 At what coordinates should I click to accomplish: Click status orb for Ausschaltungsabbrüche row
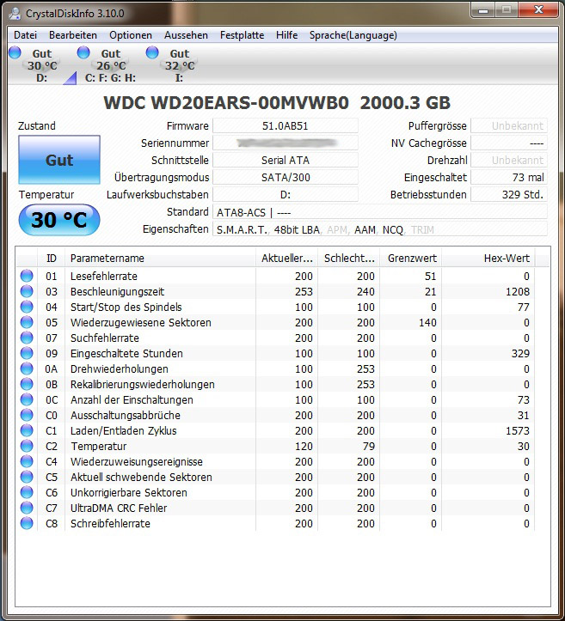pyautogui.click(x=27, y=415)
